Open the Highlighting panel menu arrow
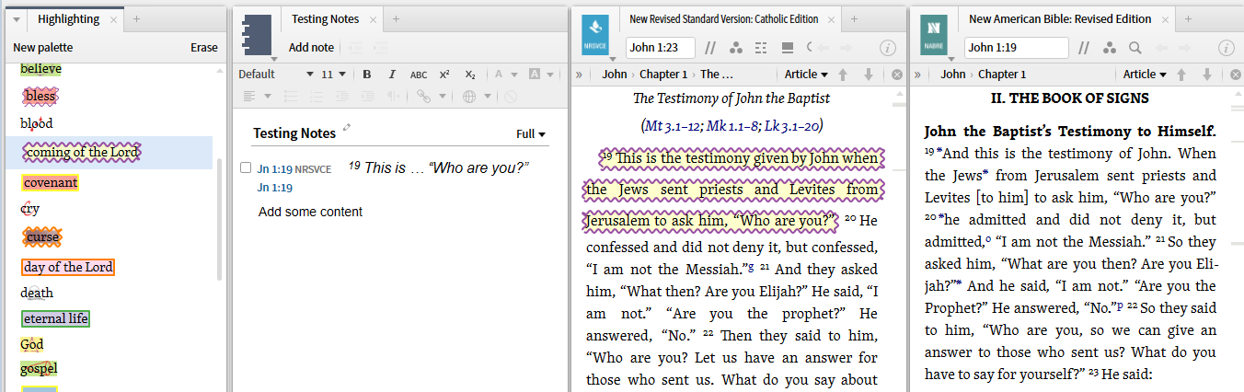 click(x=18, y=18)
